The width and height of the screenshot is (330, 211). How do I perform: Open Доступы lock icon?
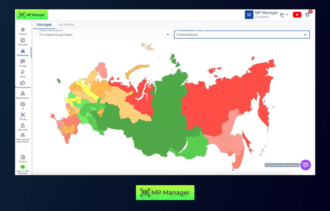tap(23, 126)
